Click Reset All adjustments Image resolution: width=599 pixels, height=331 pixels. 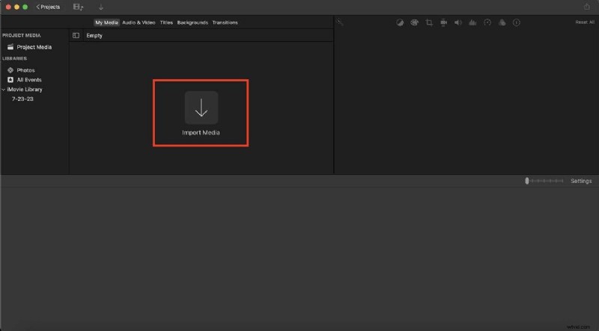585,22
